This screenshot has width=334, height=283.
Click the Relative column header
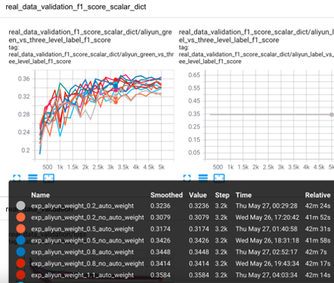click(318, 195)
